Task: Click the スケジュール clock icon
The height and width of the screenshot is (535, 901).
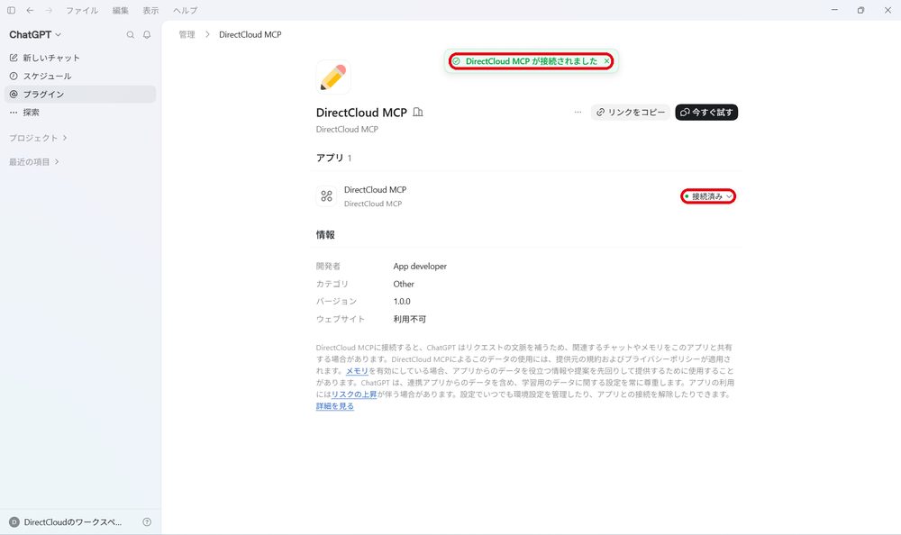Action: point(14,76)
